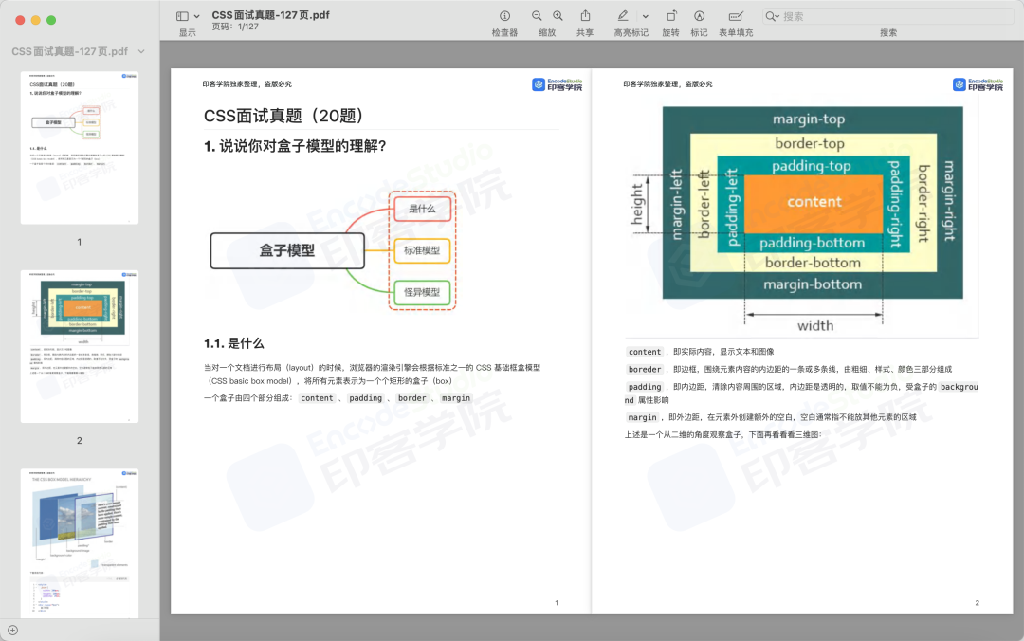The image size is (1024, 641).
Task: Open the filename dropdown next to CSS面试真题-127.pdf
Action: [139, 49]
